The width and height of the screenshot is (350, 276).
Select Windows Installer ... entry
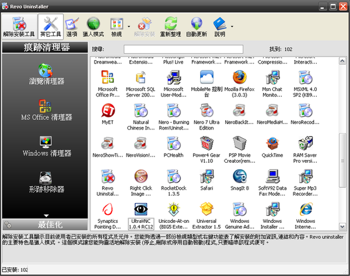click(272, 216)
